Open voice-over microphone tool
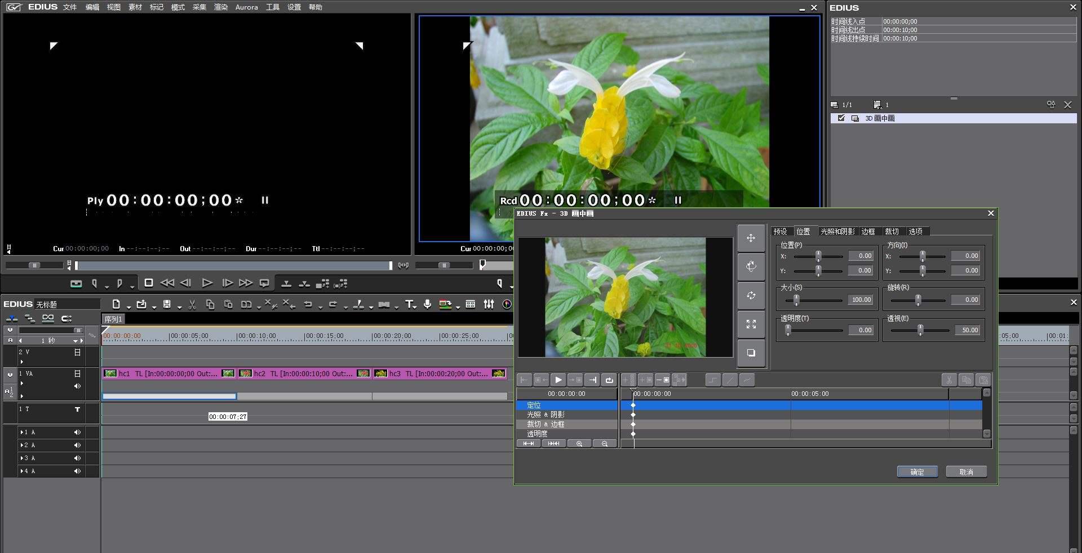The image size is (1082, 553). click(x=428, y=304)
